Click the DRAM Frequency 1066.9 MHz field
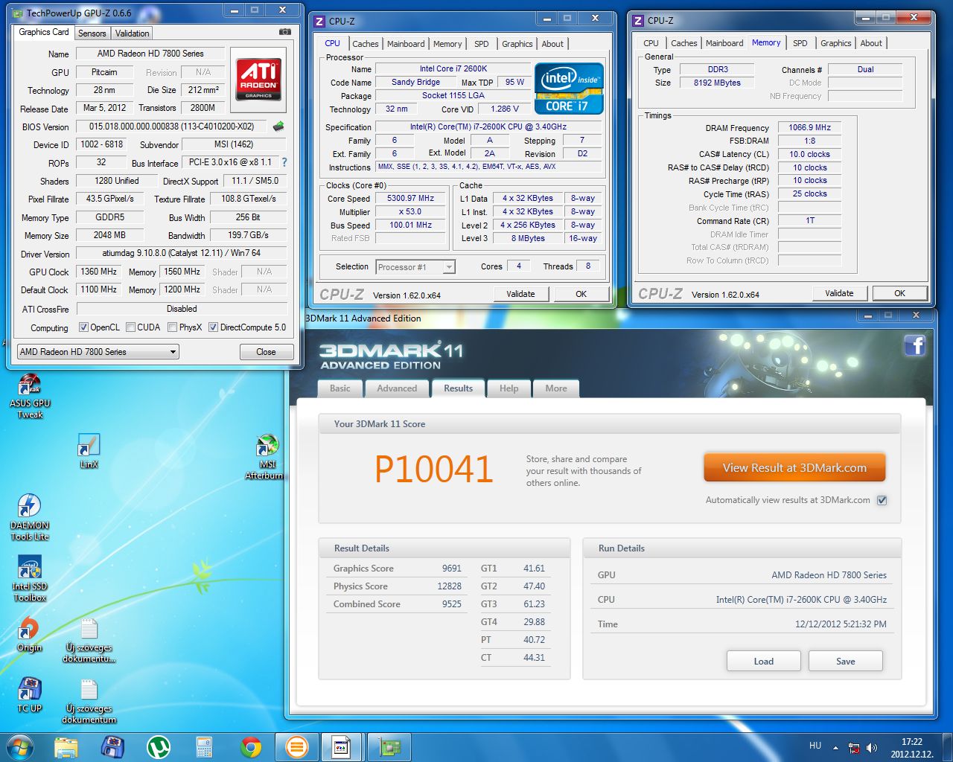 [809, 127]
